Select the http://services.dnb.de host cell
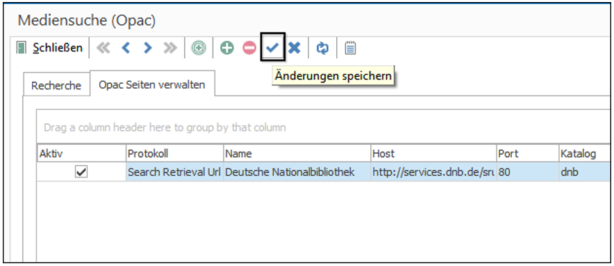The image size is (614, 266). [433, 172]
